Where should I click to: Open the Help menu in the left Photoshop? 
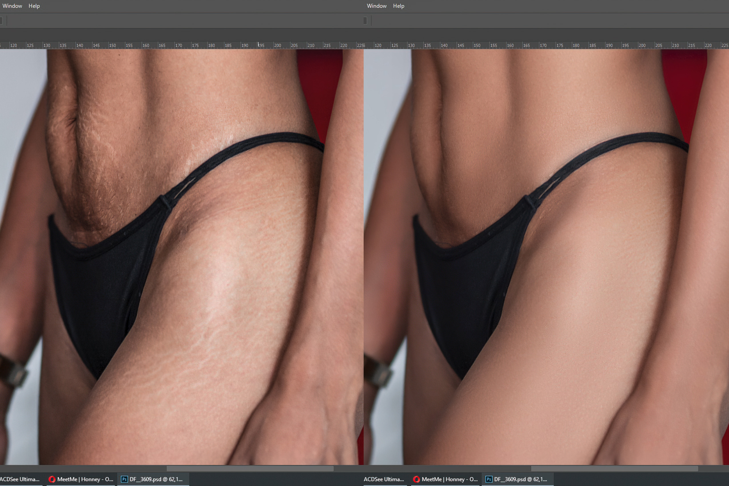tap(34, 6)
